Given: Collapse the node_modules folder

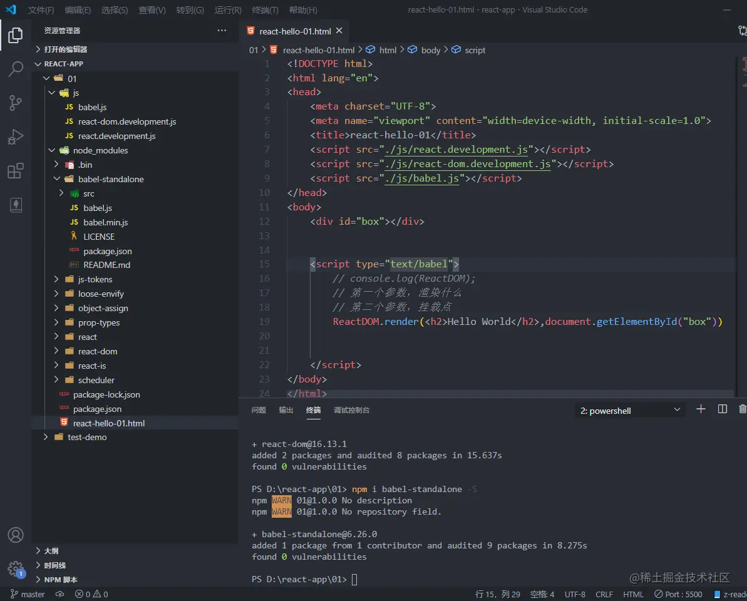Looking at the screenshot, I should pyautogui.click(x=51, y=150).
